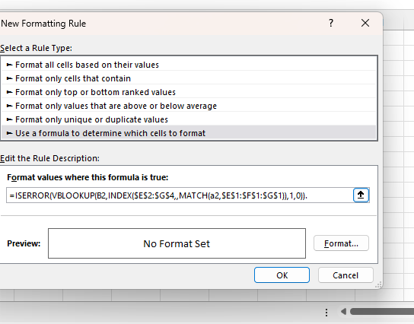
Task: Choose 'Format only unique or duplicate values'
Action: (189, 119)
